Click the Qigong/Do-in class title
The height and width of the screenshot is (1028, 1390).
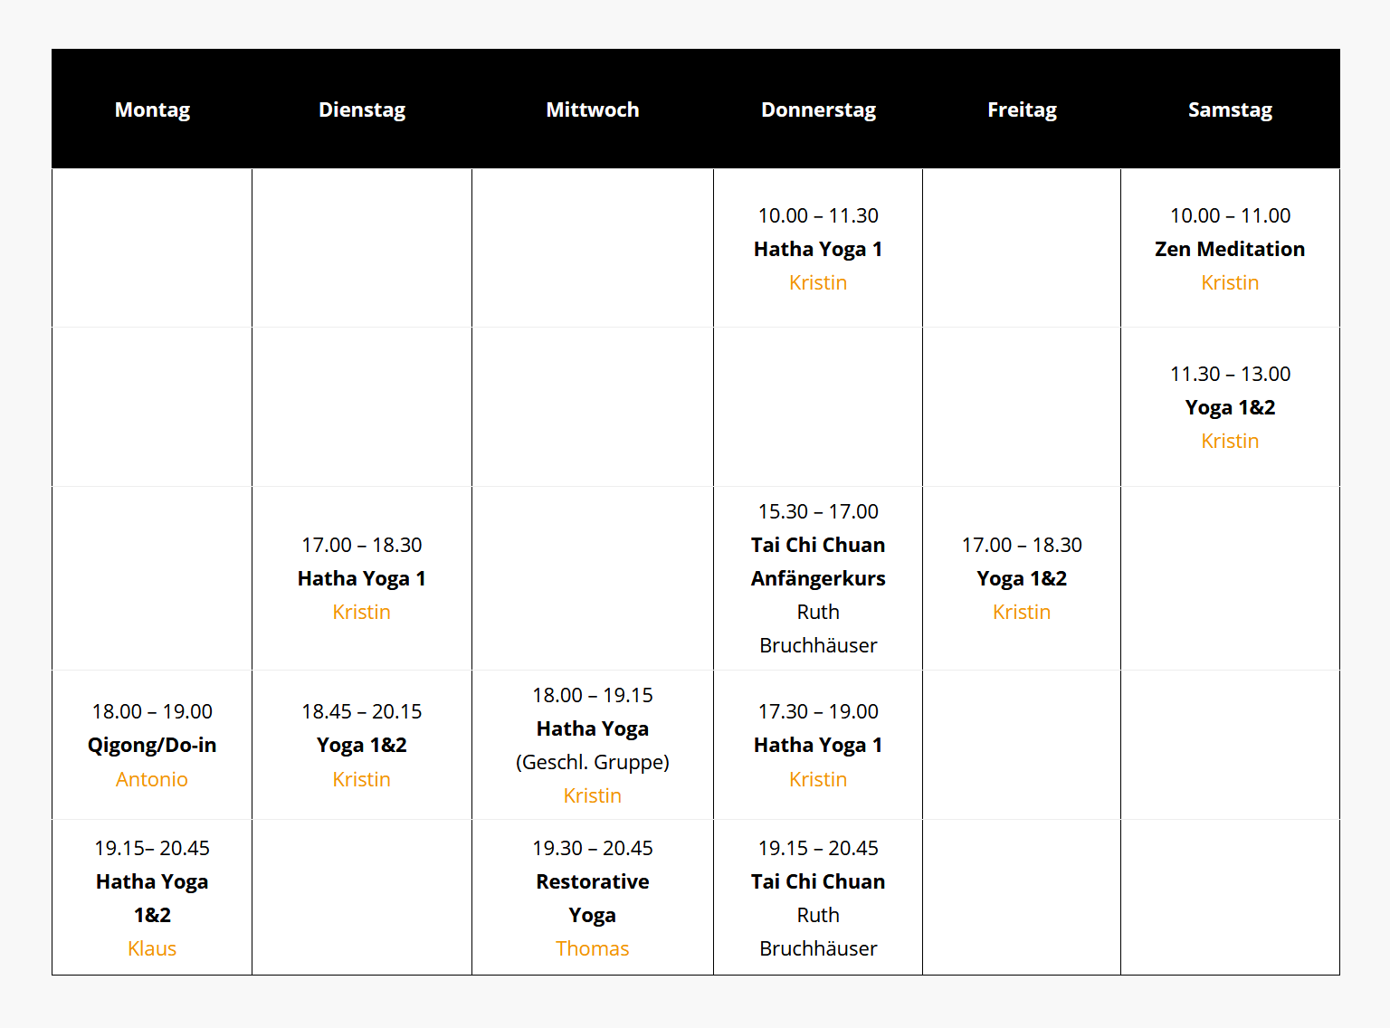[152, 745]
